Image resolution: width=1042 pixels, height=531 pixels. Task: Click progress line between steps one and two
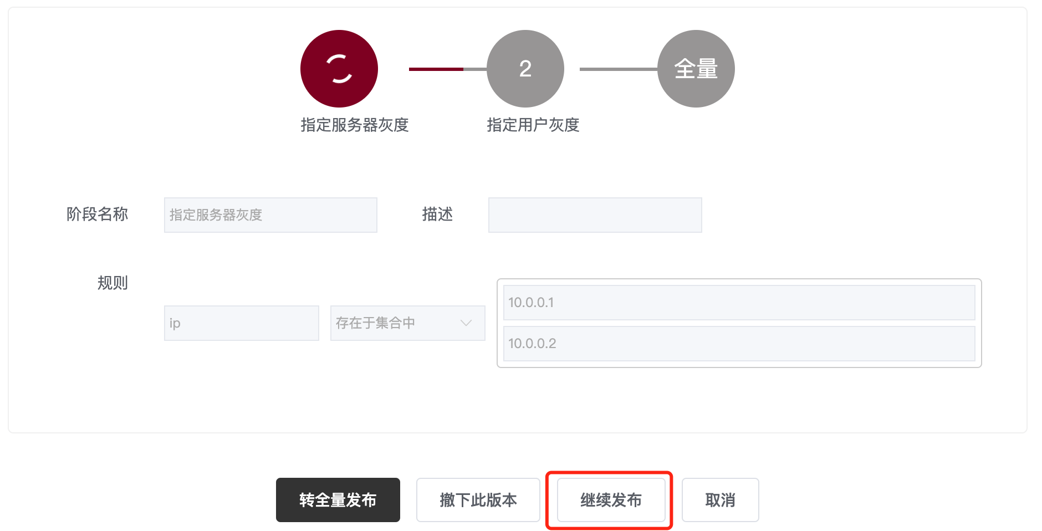[x=448, y=69]
